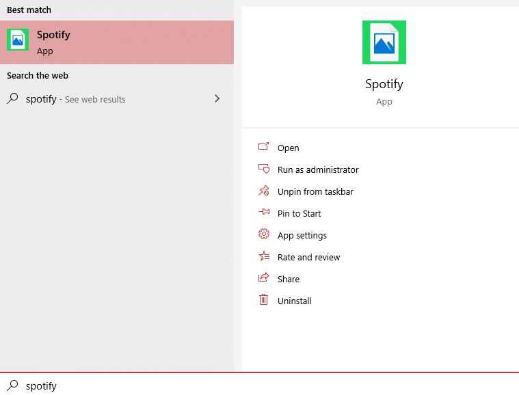Click the gear icon beside App settings

[x=264, y=234]
